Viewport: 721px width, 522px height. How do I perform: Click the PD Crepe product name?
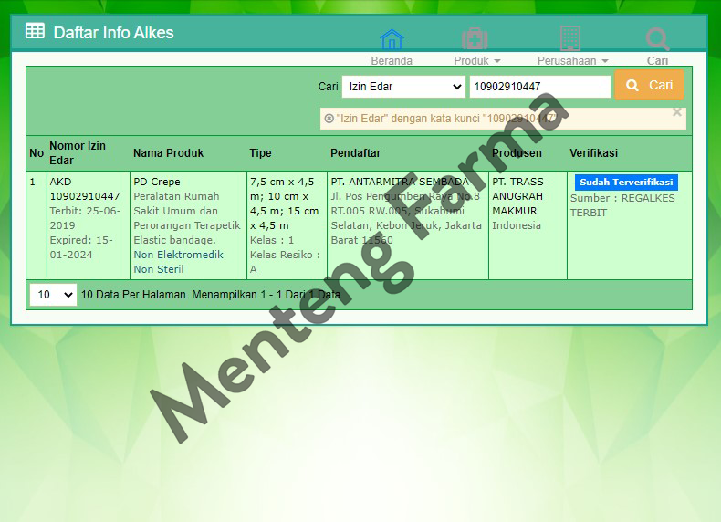point(157,182)
